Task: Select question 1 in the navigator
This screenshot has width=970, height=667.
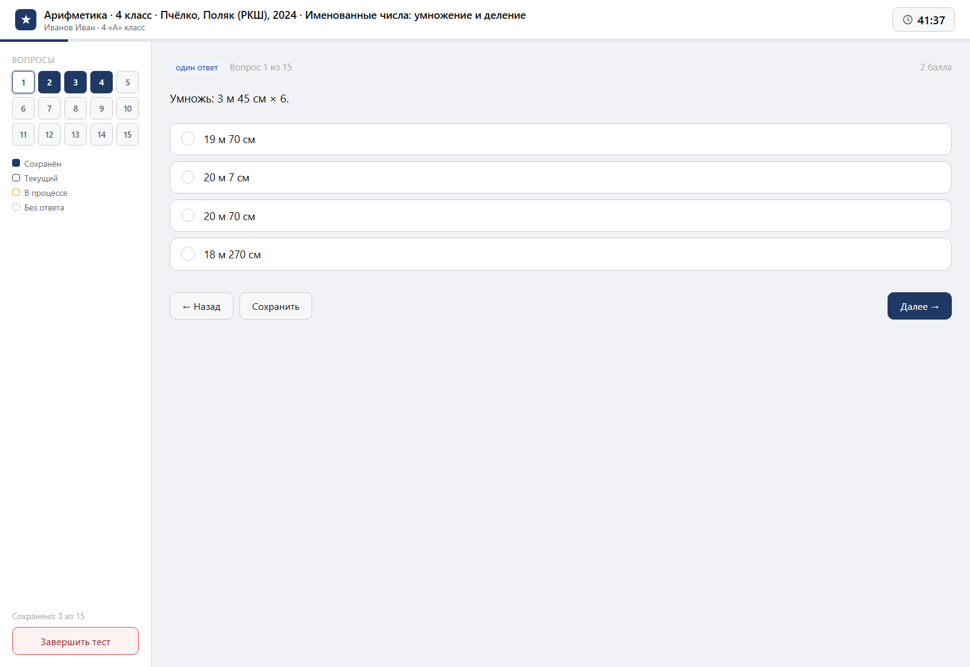Action: coord(23,82)
